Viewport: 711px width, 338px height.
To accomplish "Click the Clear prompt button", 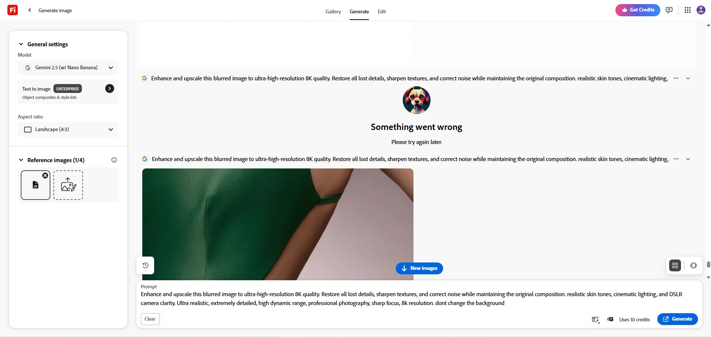I will (150, 319).
